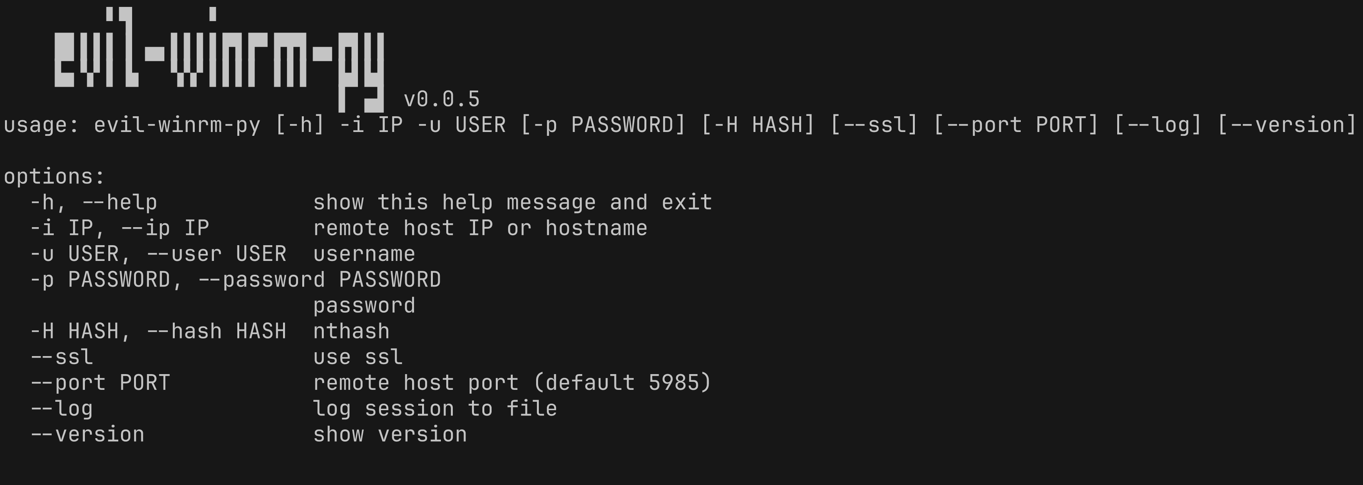Click the [-p PASSWORD] usage argument
The height and width of the screenshot is (485, 1363).
pos(603,125)
